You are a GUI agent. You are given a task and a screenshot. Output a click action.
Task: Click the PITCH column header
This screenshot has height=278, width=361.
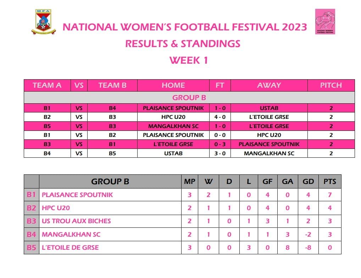[x=331, y=85]
